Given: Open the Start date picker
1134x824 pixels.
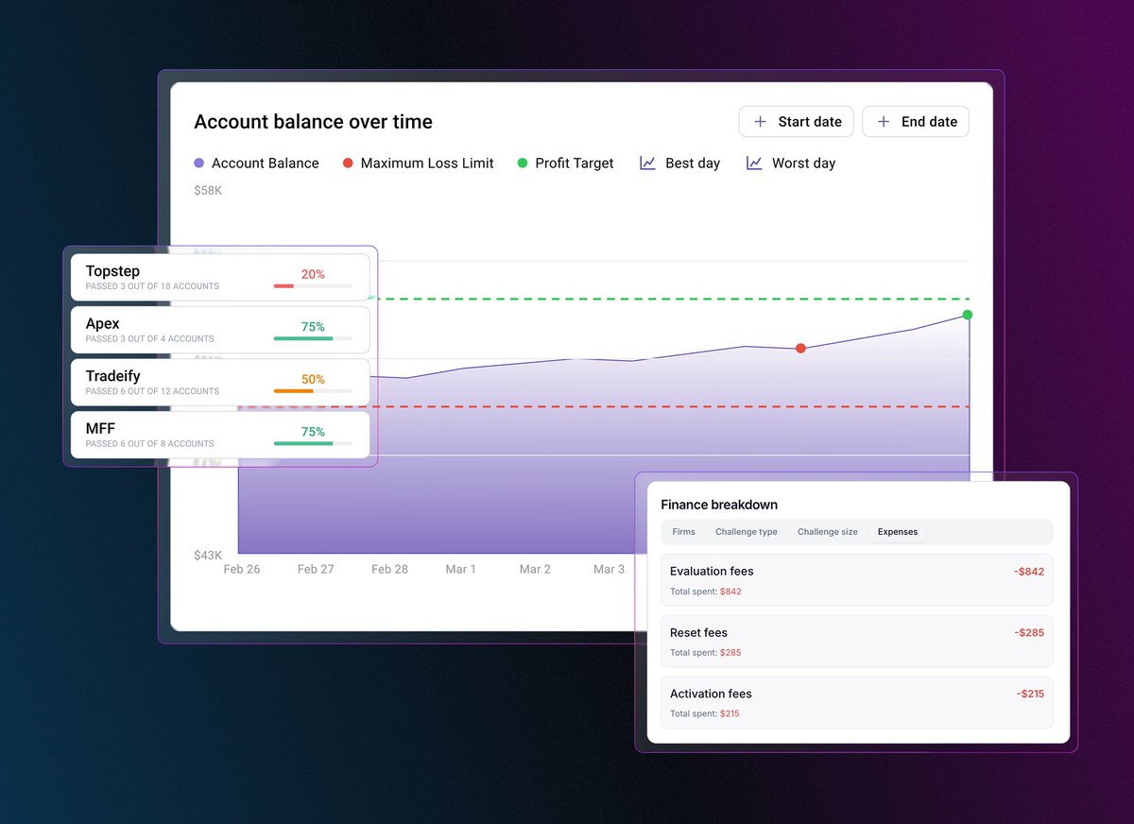Looking at the screenshot, I should [x=797, y=122].
